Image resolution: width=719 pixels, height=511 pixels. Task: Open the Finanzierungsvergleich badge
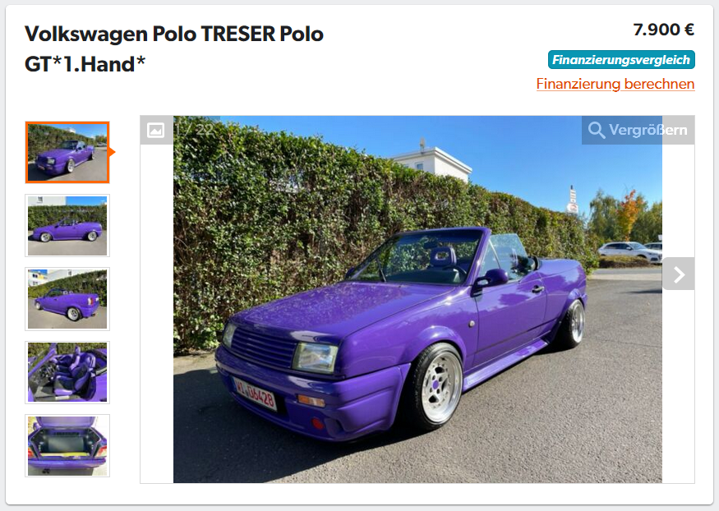tap(621, 60)
